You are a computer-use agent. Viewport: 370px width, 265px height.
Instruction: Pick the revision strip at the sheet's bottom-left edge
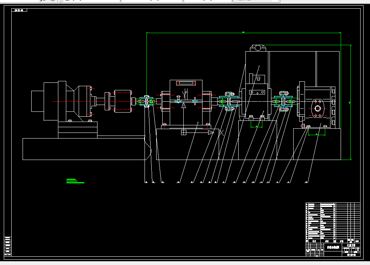pos(8,246)
